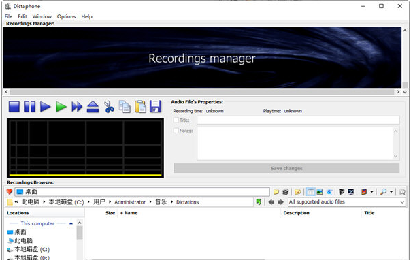Collapse the 'This computer' locations group
The height and width of the screenshot is (260, 413).
tap(71, 223)
